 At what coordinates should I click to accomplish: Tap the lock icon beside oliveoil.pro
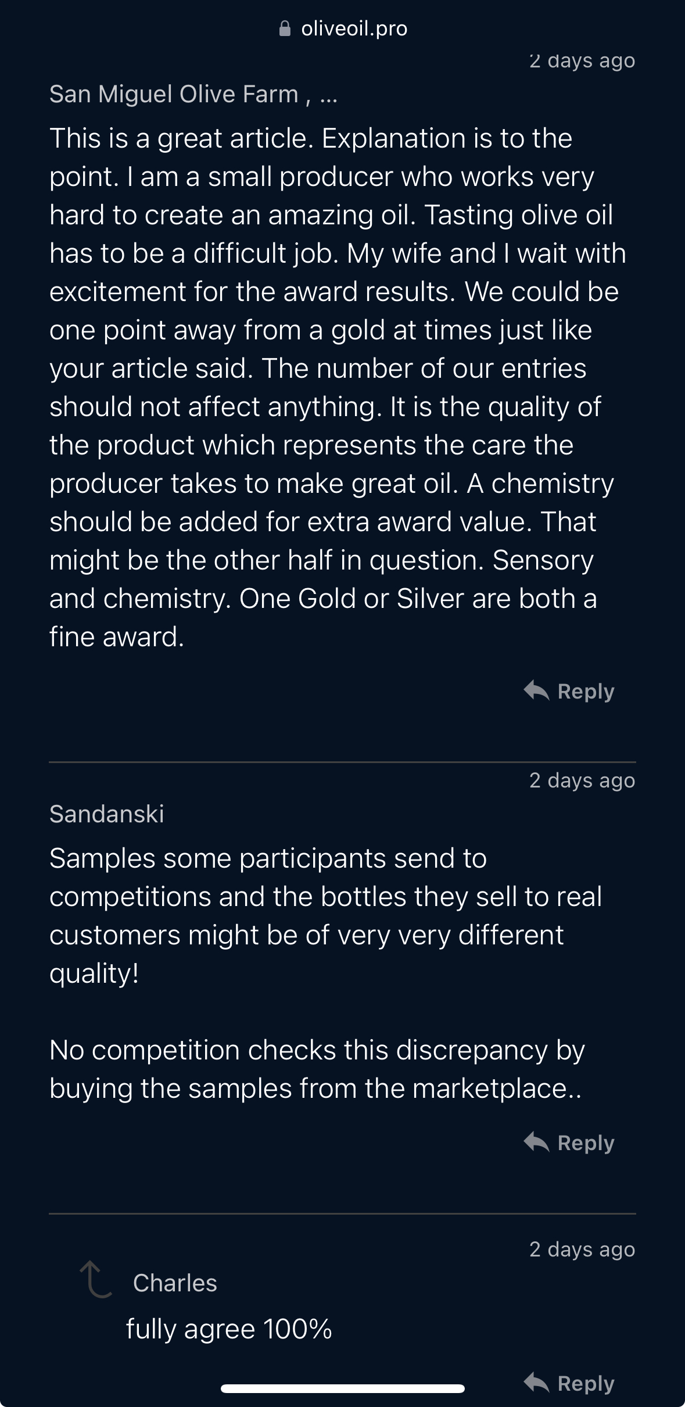pos(285,28)
